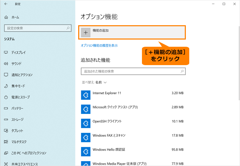Click the 追加された機能の検索 field
This screenshot has height=166, width=240.
pyautogui.click(x=133, y=71)
